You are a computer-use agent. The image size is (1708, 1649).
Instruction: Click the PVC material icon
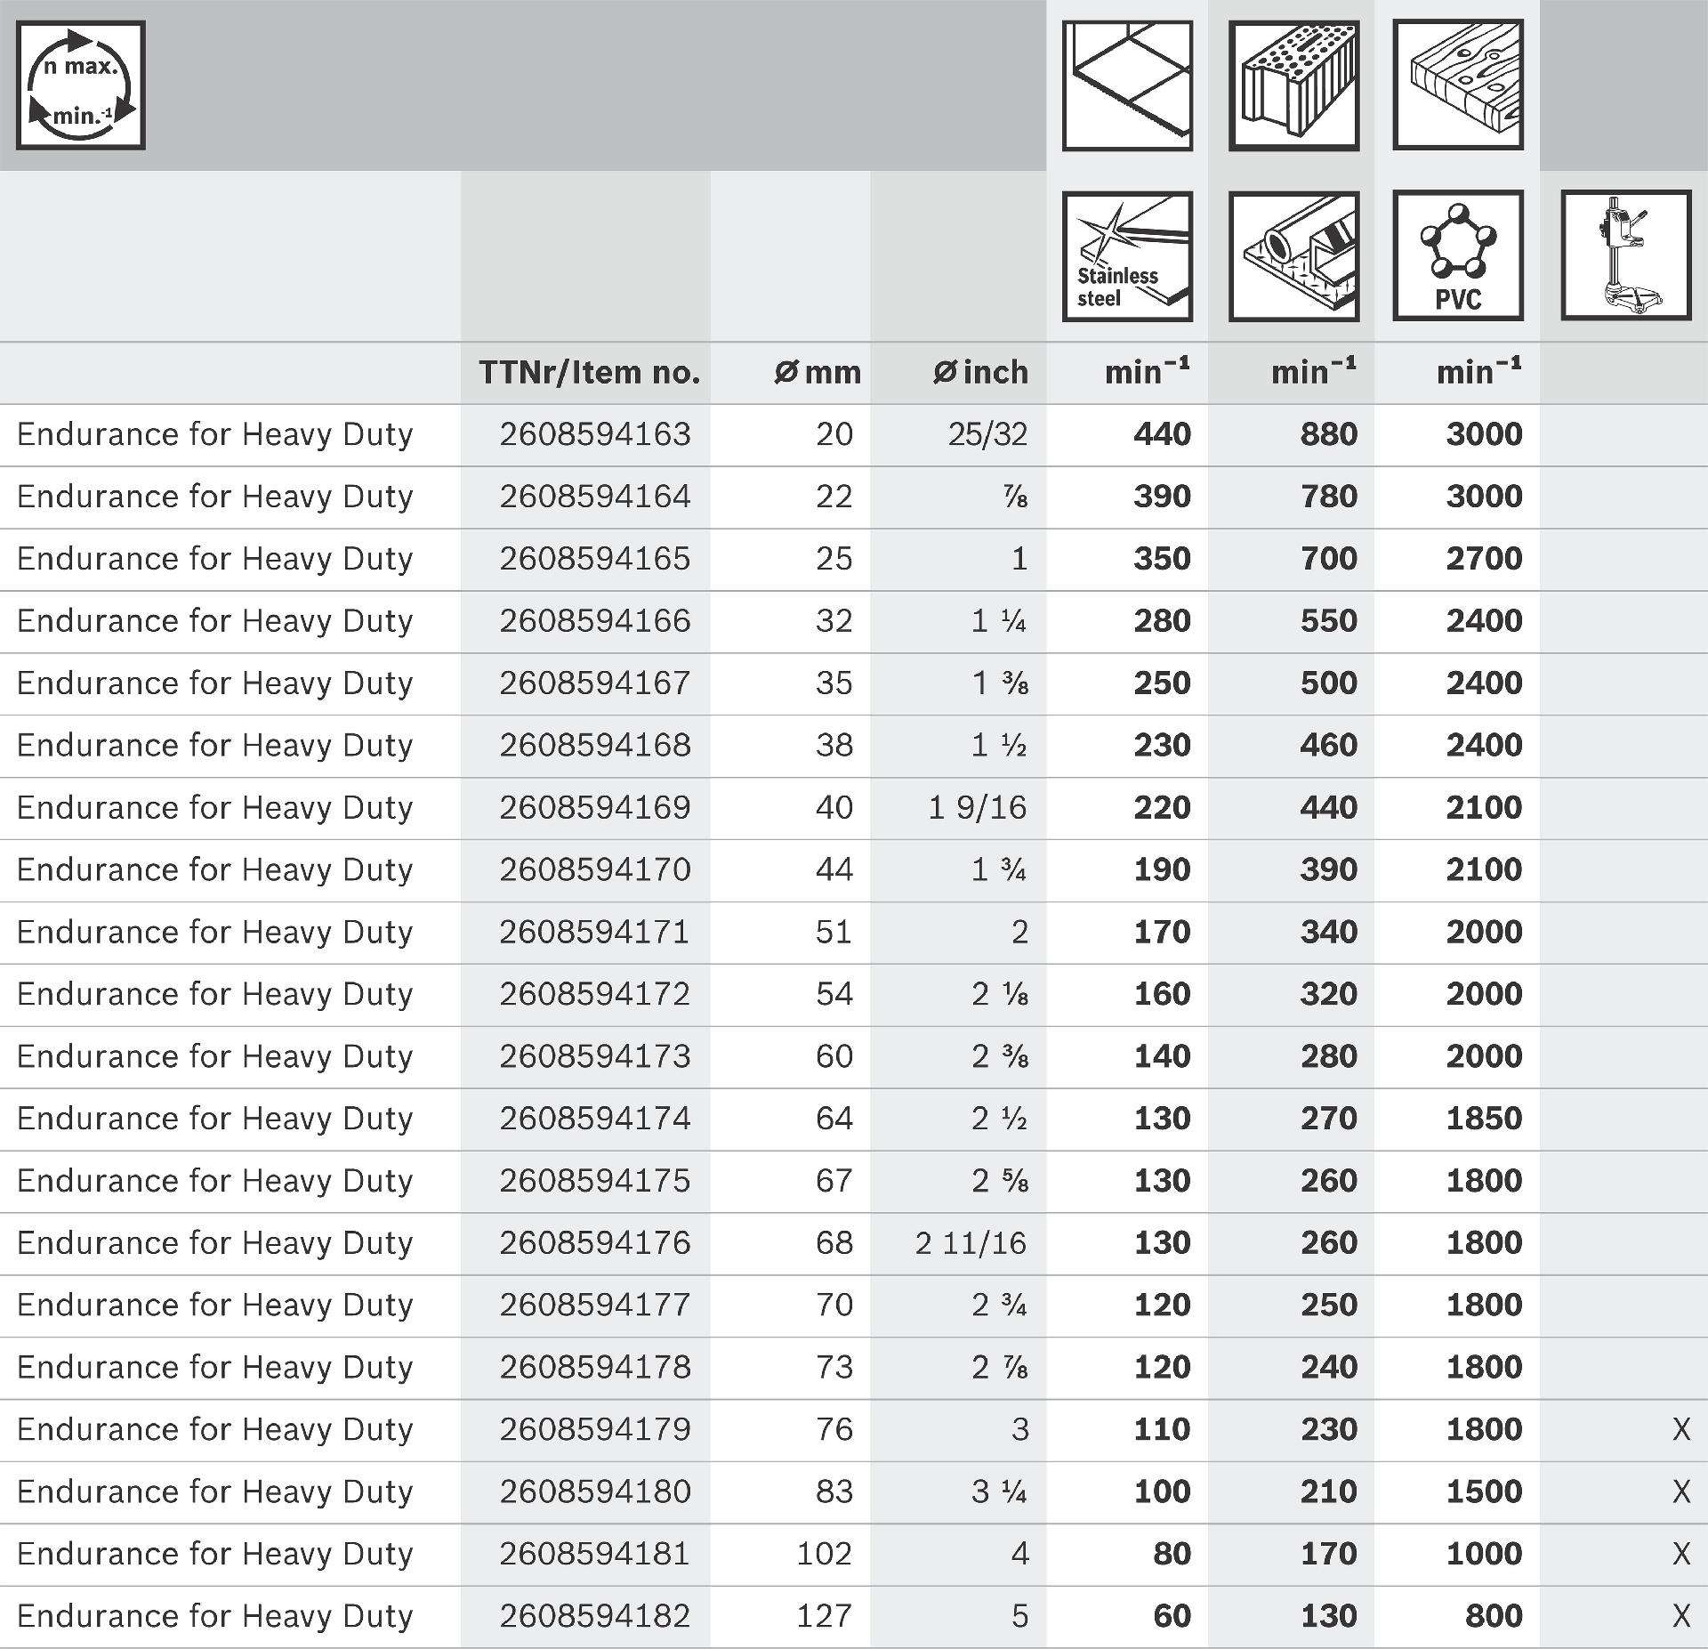[x=1458, y=256]
